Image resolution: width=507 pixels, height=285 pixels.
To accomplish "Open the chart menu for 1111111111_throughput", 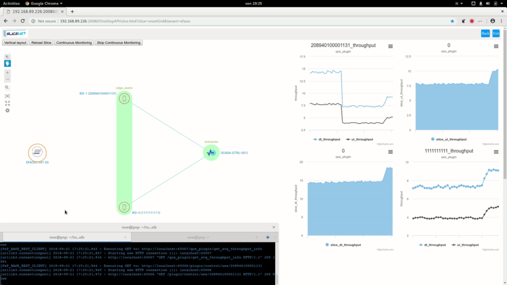I will pos(496,151).
